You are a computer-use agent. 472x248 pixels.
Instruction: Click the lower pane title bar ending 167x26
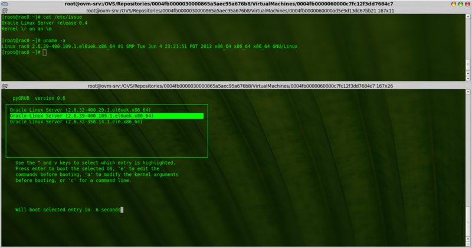pyautogui.click(x=240, y=86)
